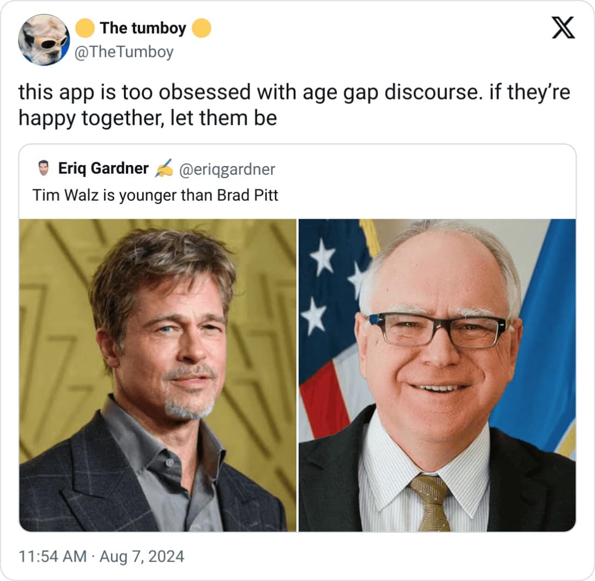Visit the @eriqgardner handle
The image size is (595, 581).
tap(227, 169)
